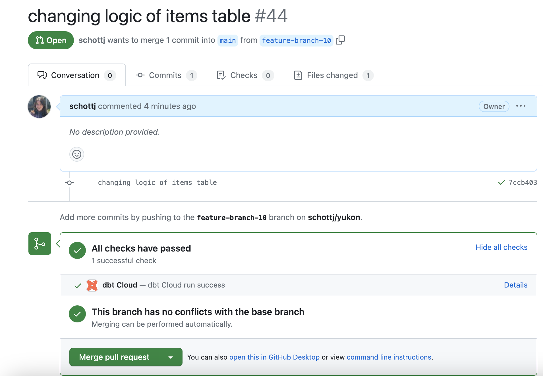Open the merge options dropdown arrow
Image resolution: width=543 pixels, height=376 pixels.
(x=171, y=357)
